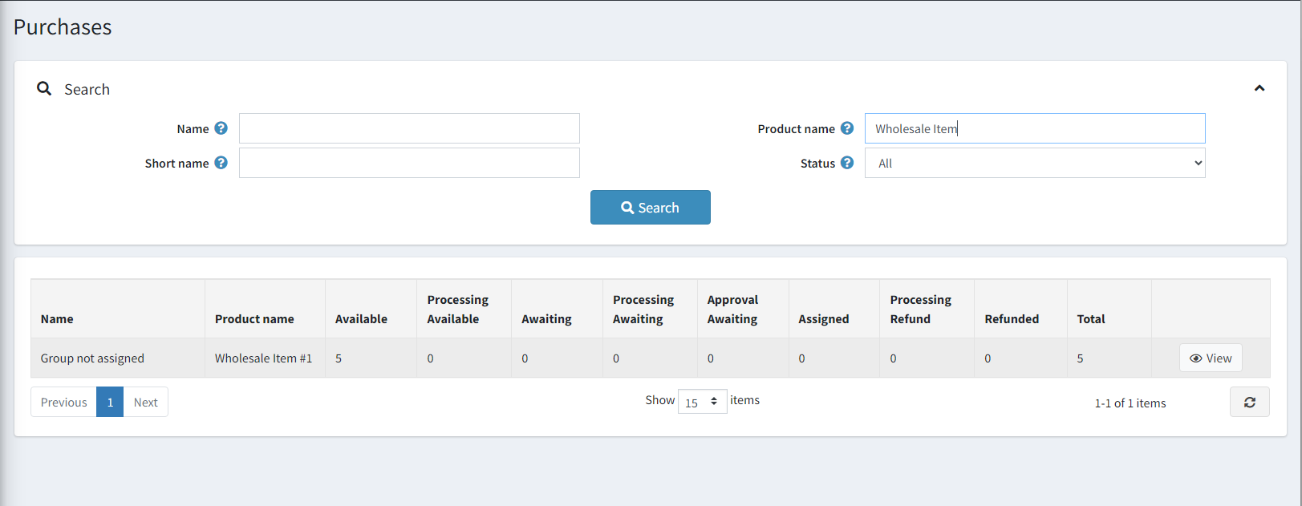Screen dimensions: 1302x506
Task: Click the Available column header
Action: tap(361, 319)
